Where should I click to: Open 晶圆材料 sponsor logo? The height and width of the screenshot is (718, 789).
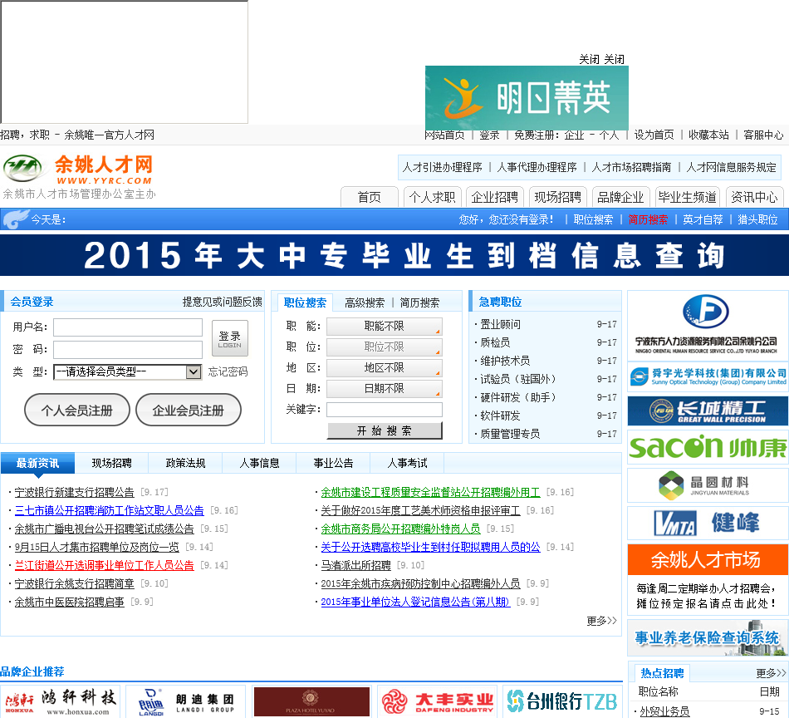click(708, 485)
